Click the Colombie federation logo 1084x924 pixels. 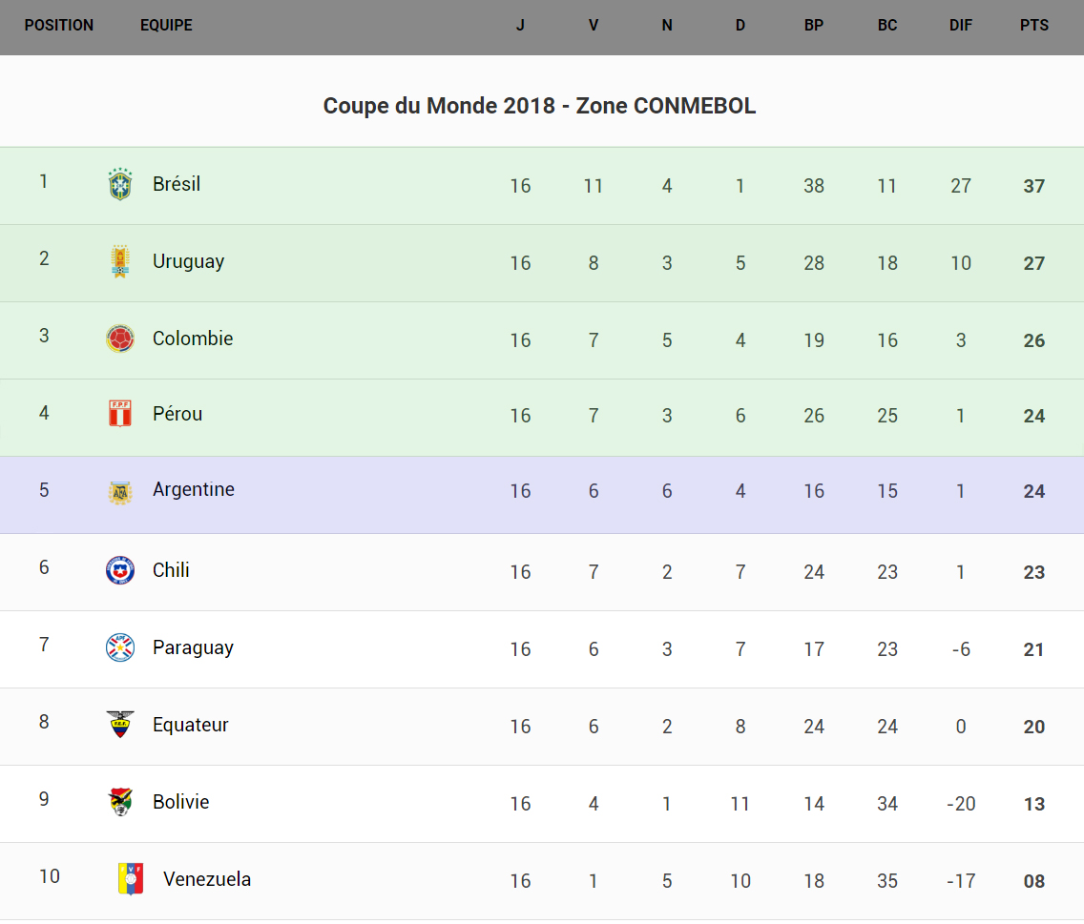(x=120, y=339)
